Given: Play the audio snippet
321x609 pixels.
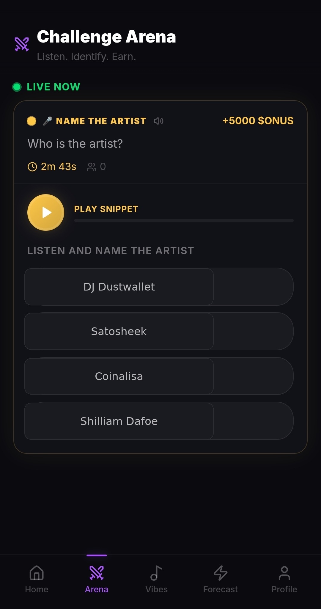Looking at the screenshot, I should [46, 212].
